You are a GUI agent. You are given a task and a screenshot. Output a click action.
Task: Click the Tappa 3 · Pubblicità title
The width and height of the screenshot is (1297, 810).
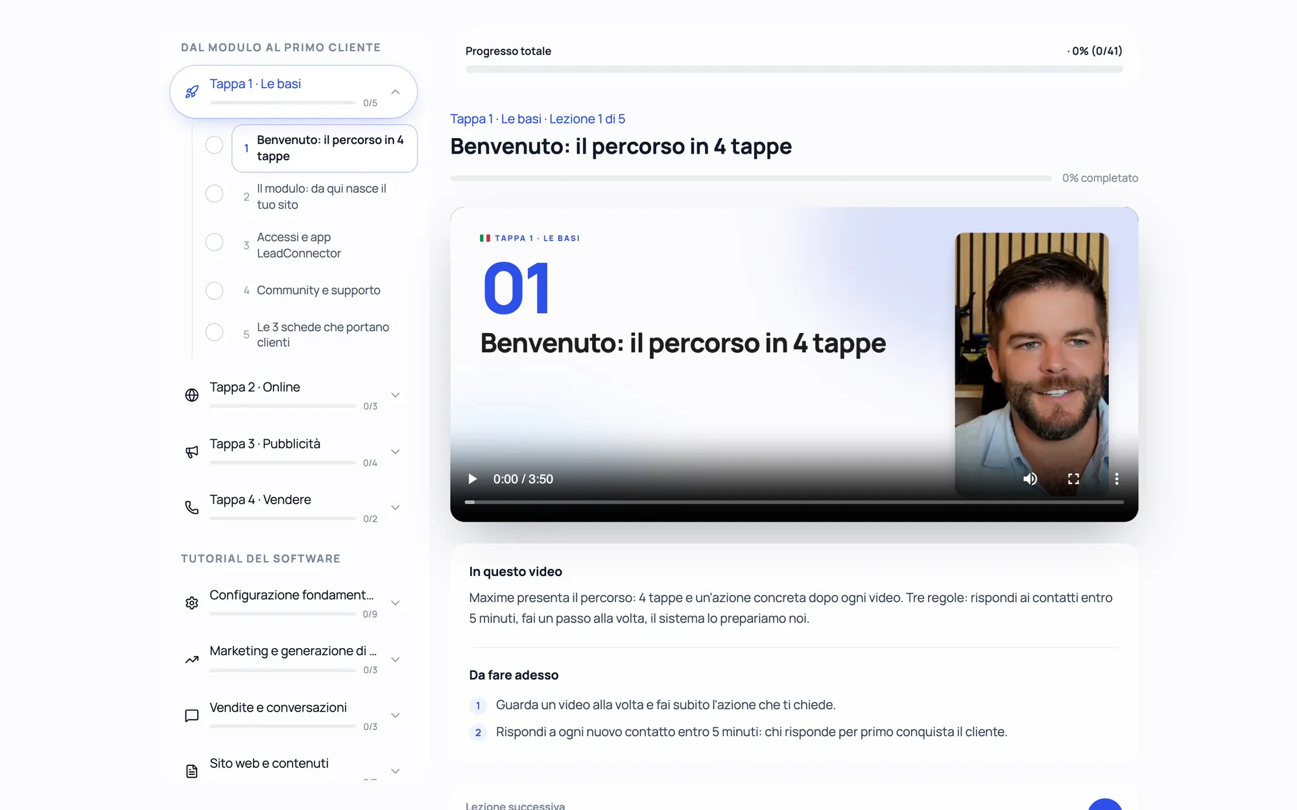pyautogui.click(x=265, y=444)
